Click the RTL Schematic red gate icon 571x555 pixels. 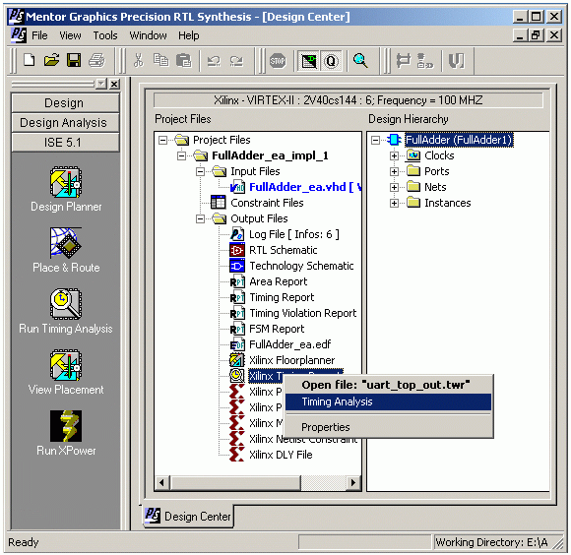pyautogui.click(x=237, y=250)
